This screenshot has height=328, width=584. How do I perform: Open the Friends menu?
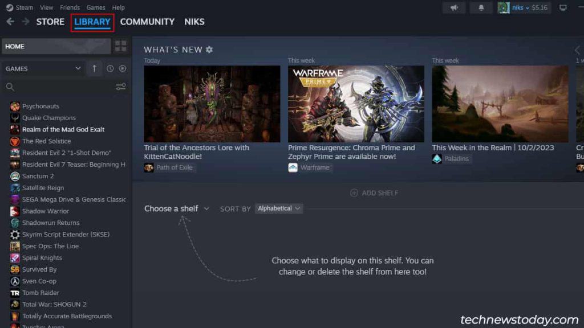(x=69, y=7)
